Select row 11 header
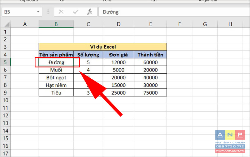250x157 pixels. coord(5,108)
